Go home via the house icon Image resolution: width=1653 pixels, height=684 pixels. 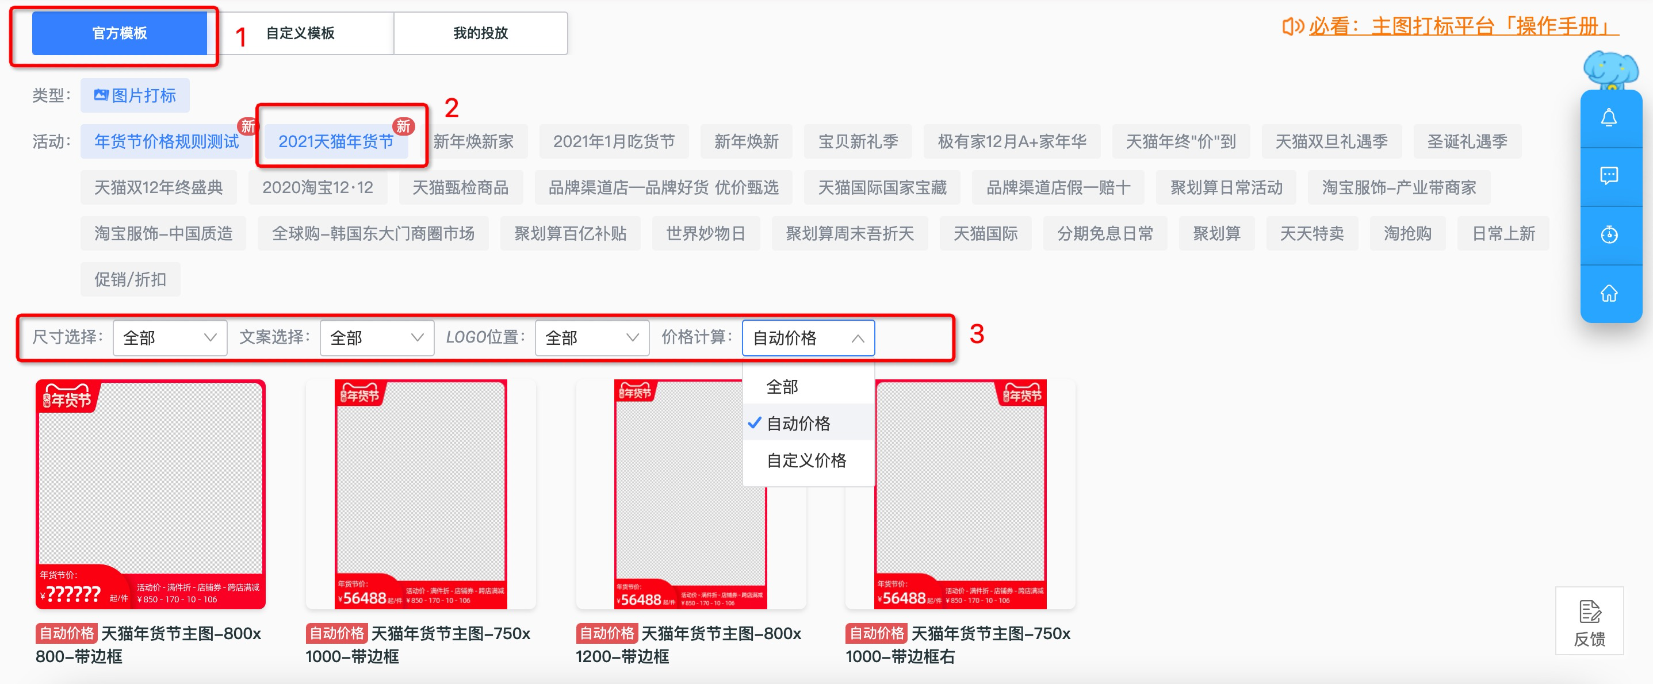pos(1608,293)
